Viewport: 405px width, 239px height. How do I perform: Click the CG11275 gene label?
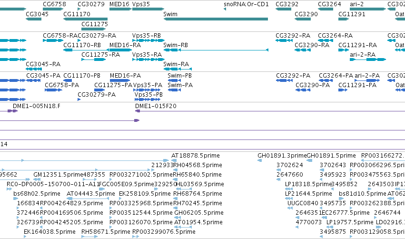tap(95, 24)
